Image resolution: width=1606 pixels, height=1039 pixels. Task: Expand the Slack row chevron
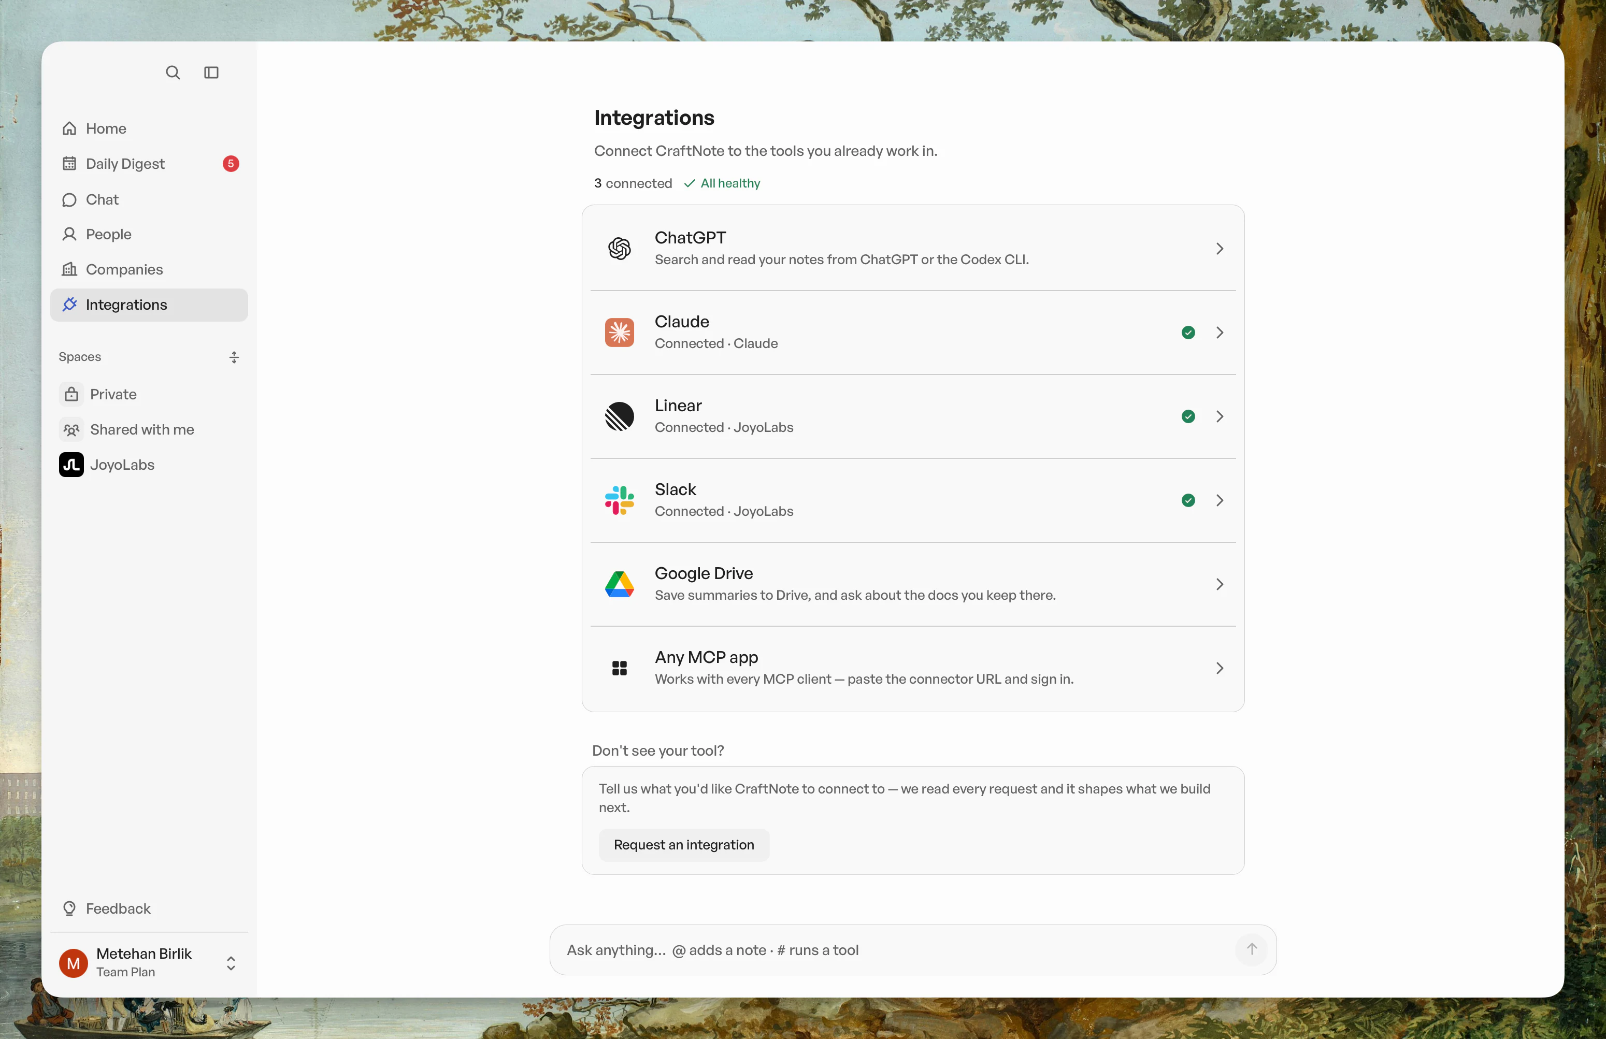(1220, 500)
